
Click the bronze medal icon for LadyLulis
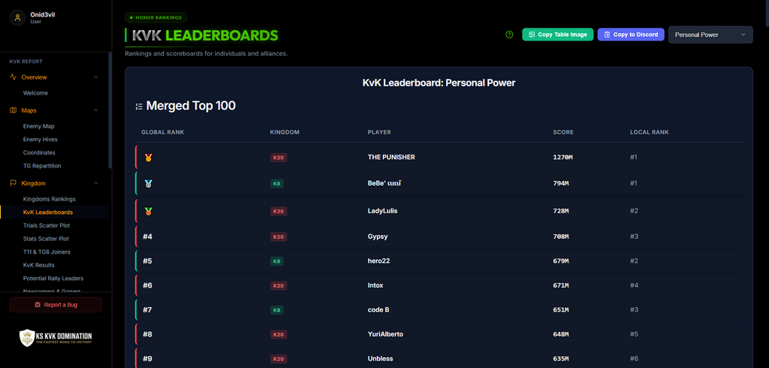click(148, 211)
